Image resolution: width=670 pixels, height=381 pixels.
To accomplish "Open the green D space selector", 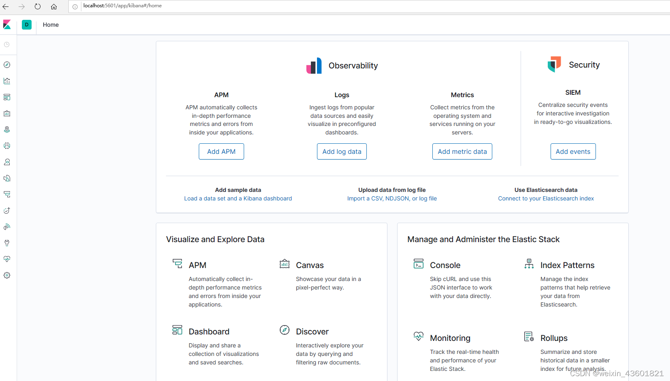I will (x=27, y=25).
